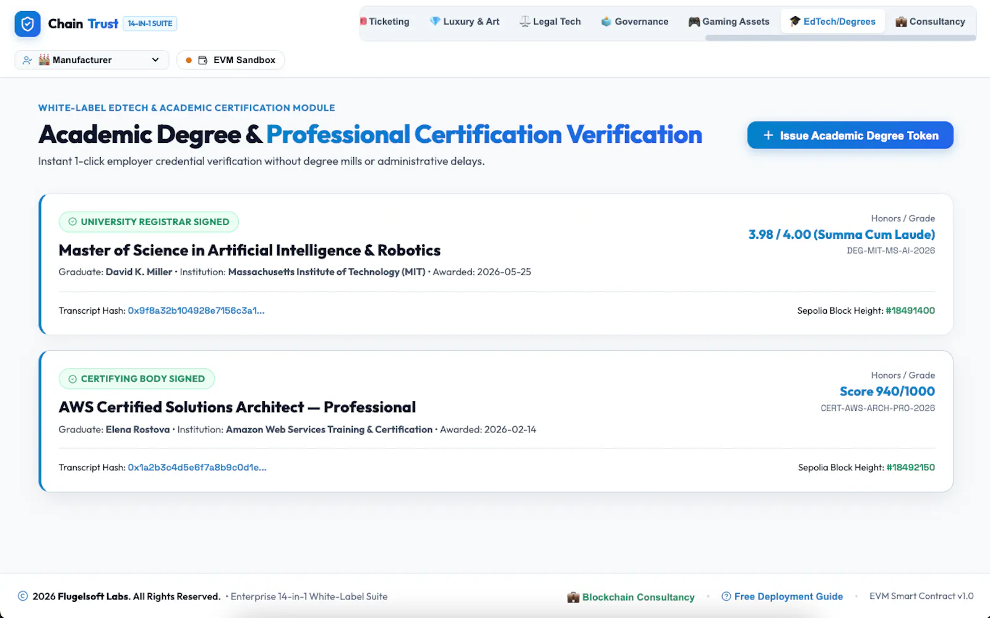990x618 pixels.
Task: Click Awarded: 2026-02-14 date text
Action: point(488,429)
